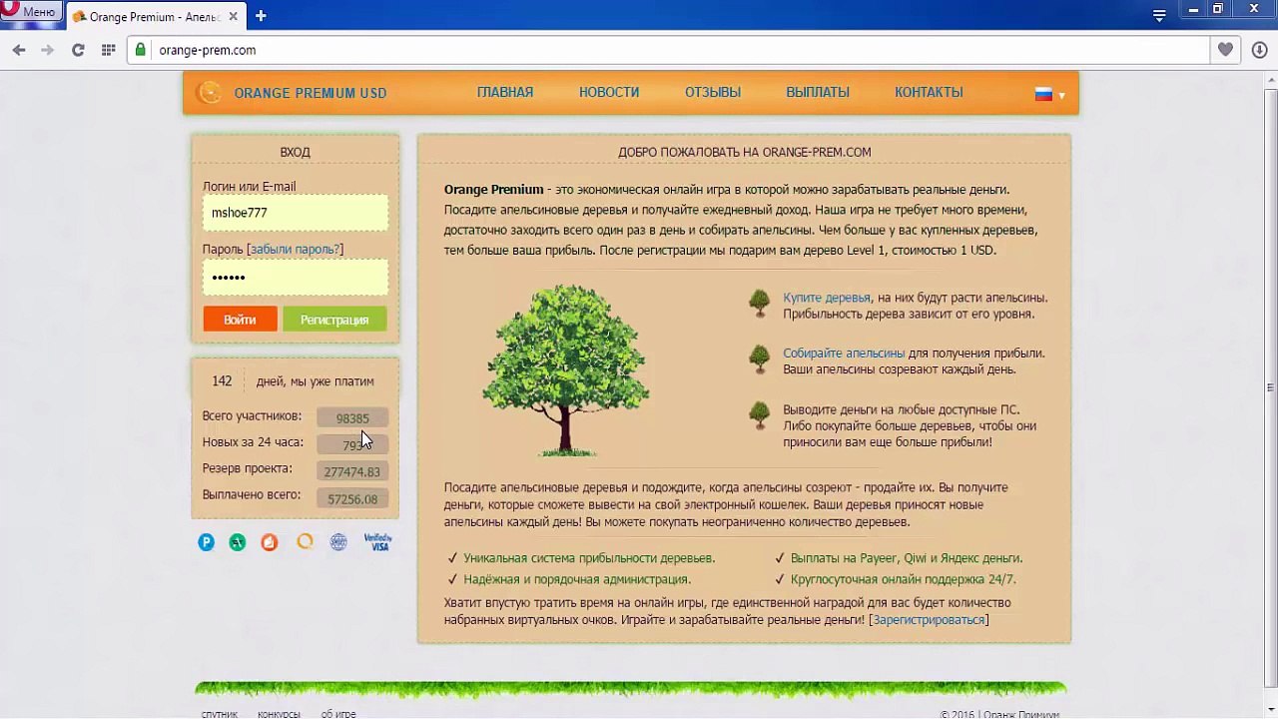Image resolution: width=1278 pixels, height=719 pixels.
Task: Click the green AdvCash payment icon
Action: pyautogui.click(x=238, y=542)
